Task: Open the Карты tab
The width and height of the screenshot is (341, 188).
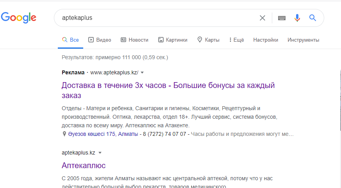Action: point(208,40)
